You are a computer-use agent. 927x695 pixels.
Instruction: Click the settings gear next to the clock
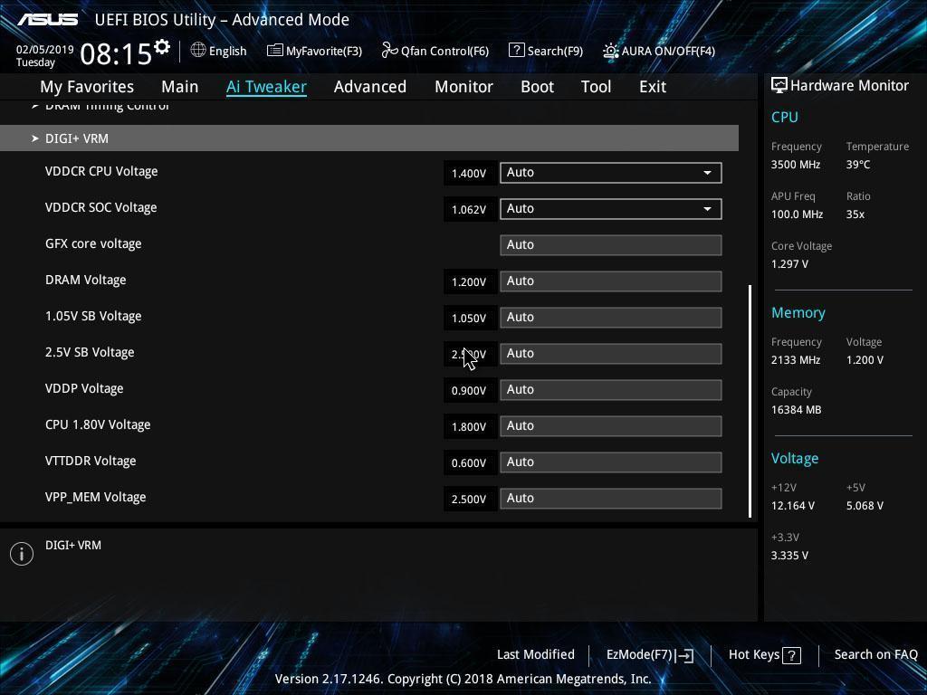162,47
